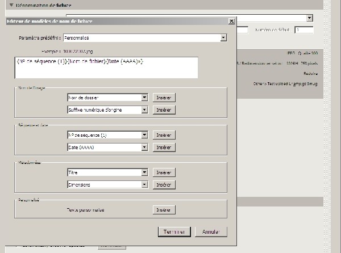
Task: Open the N° de séquence (1) dropdown
Action: pos(144,135)
